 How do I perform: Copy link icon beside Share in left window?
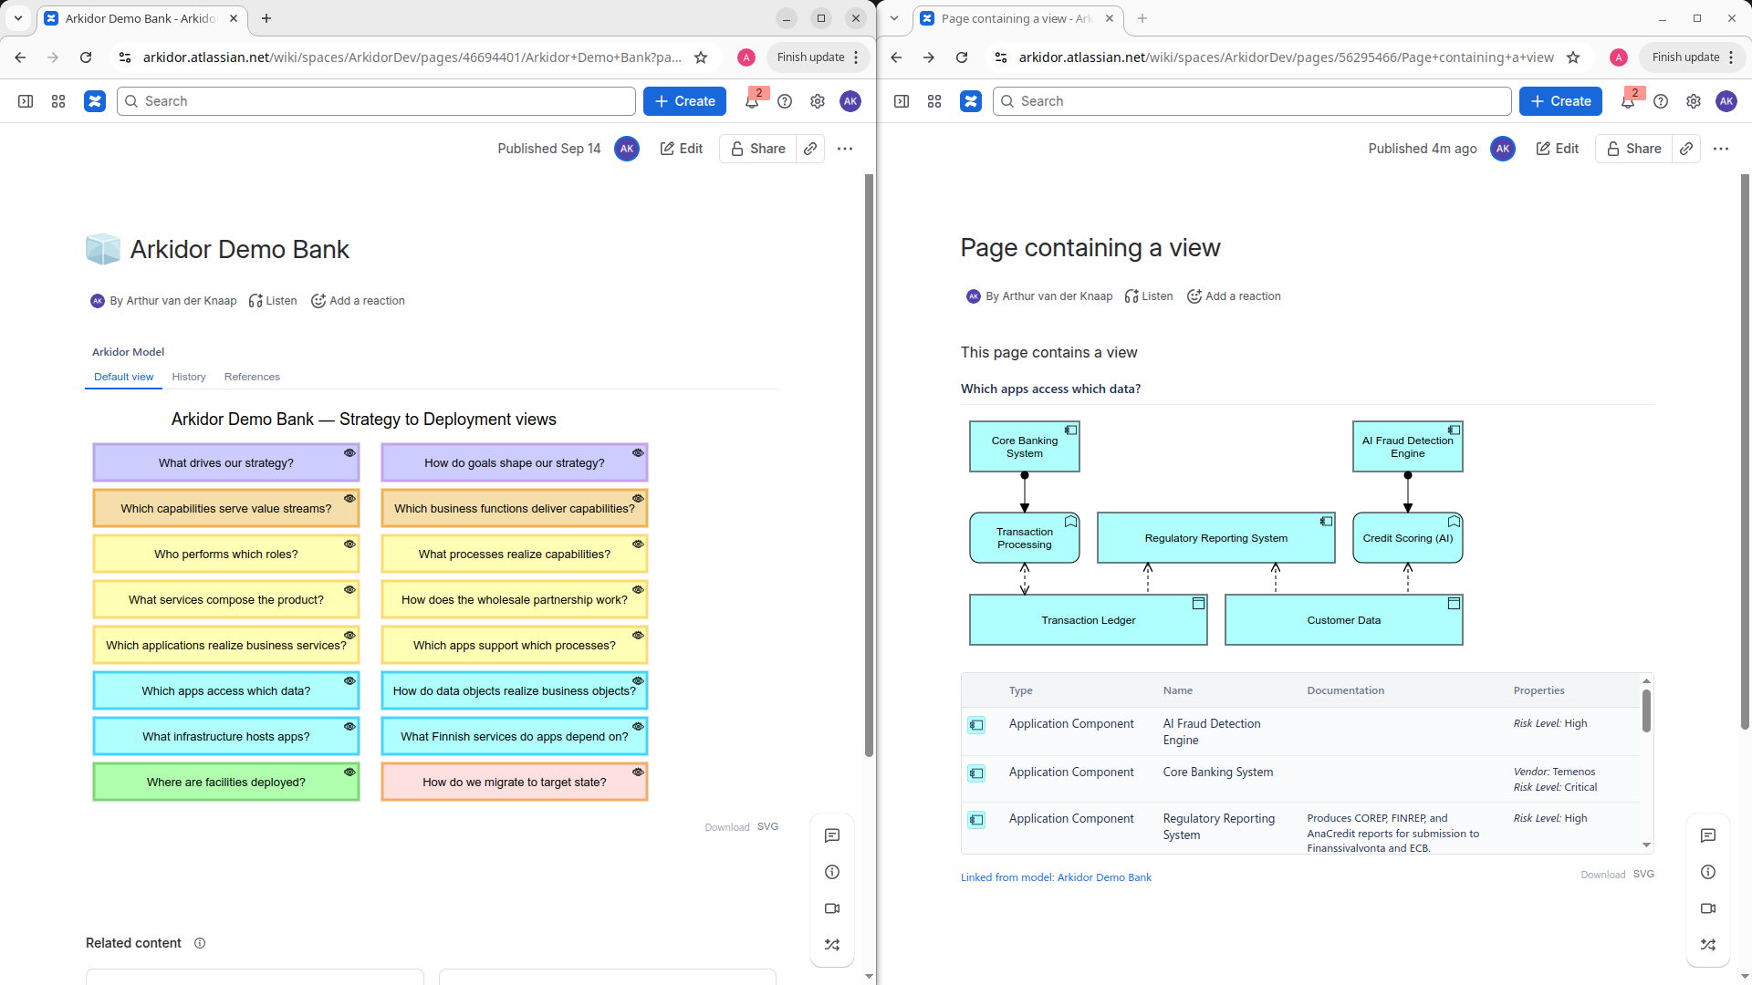point(810,149)
